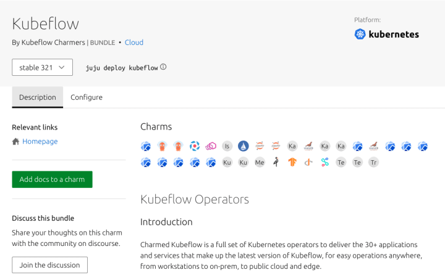Click the 'BUNDLE' label text
This screenshot has height=278, width=445.
[x=103, y=43]
